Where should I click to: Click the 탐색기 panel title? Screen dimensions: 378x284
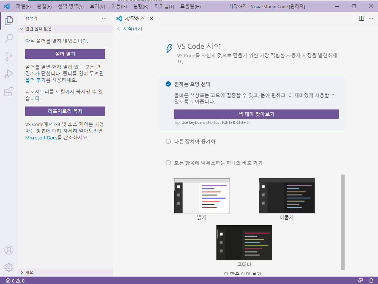[31, 18]
